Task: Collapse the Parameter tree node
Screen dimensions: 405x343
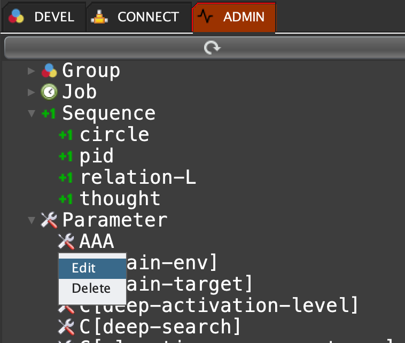Action: tap(32, 220)
